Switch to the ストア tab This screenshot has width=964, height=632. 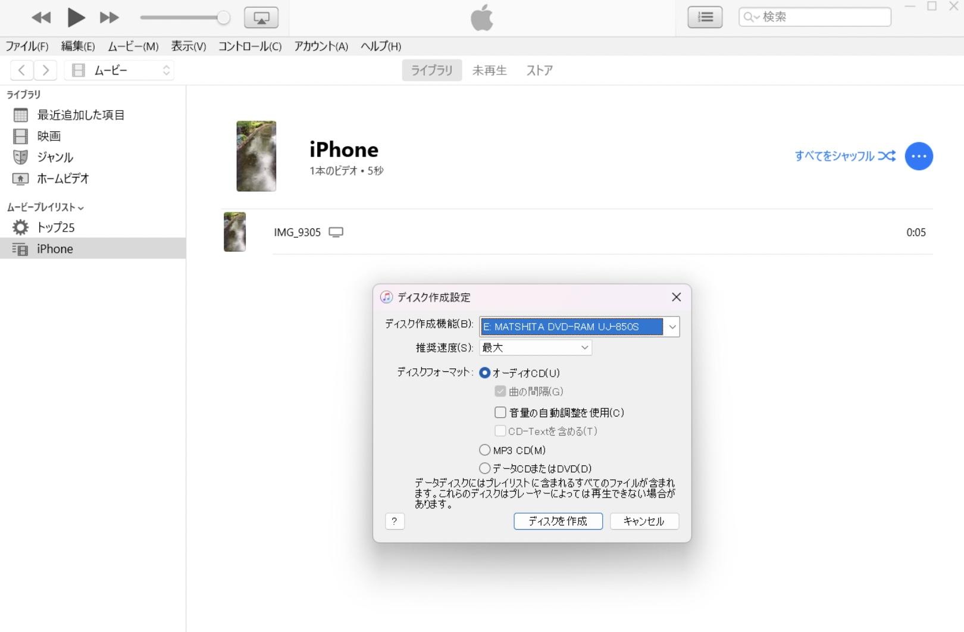coord(539,70)
